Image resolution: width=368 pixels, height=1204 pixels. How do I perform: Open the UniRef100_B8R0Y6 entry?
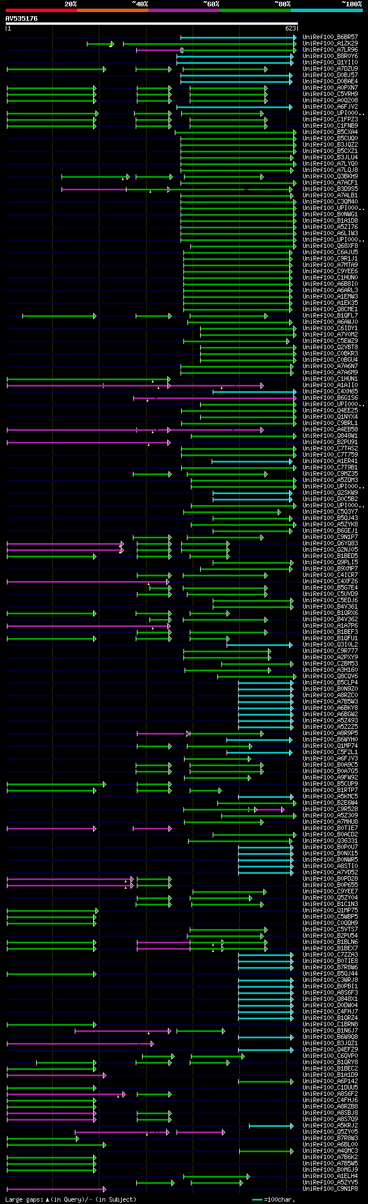330,56
